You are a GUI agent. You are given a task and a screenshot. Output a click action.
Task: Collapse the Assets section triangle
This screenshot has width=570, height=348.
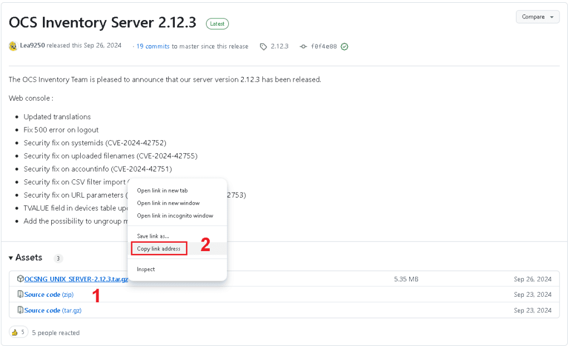(x=11, y=258)
